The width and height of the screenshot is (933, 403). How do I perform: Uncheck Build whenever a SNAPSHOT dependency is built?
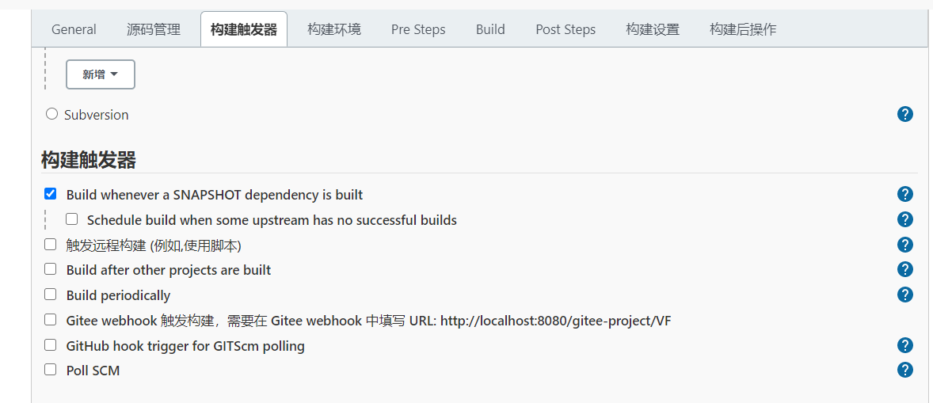click(x=51, y=194)
